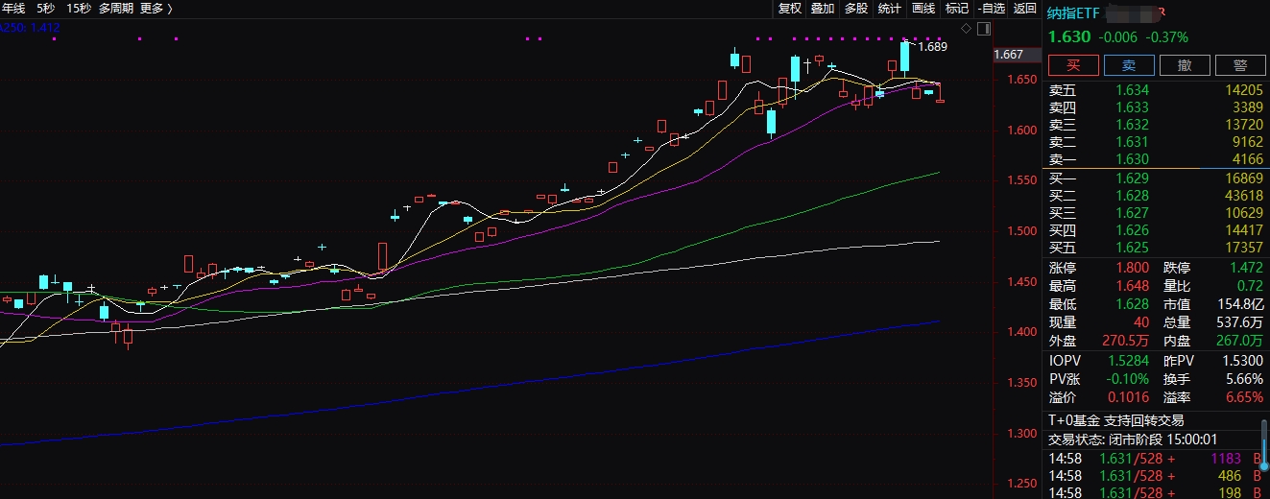
Task: Open the 画线 drawing tools
Action: tap(923, 9)
